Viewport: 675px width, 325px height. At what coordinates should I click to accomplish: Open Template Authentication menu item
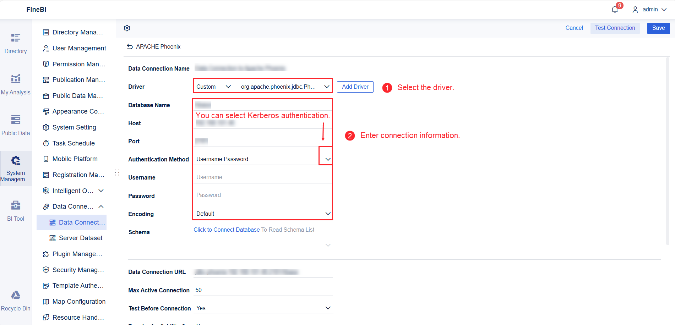coord(71,286)
